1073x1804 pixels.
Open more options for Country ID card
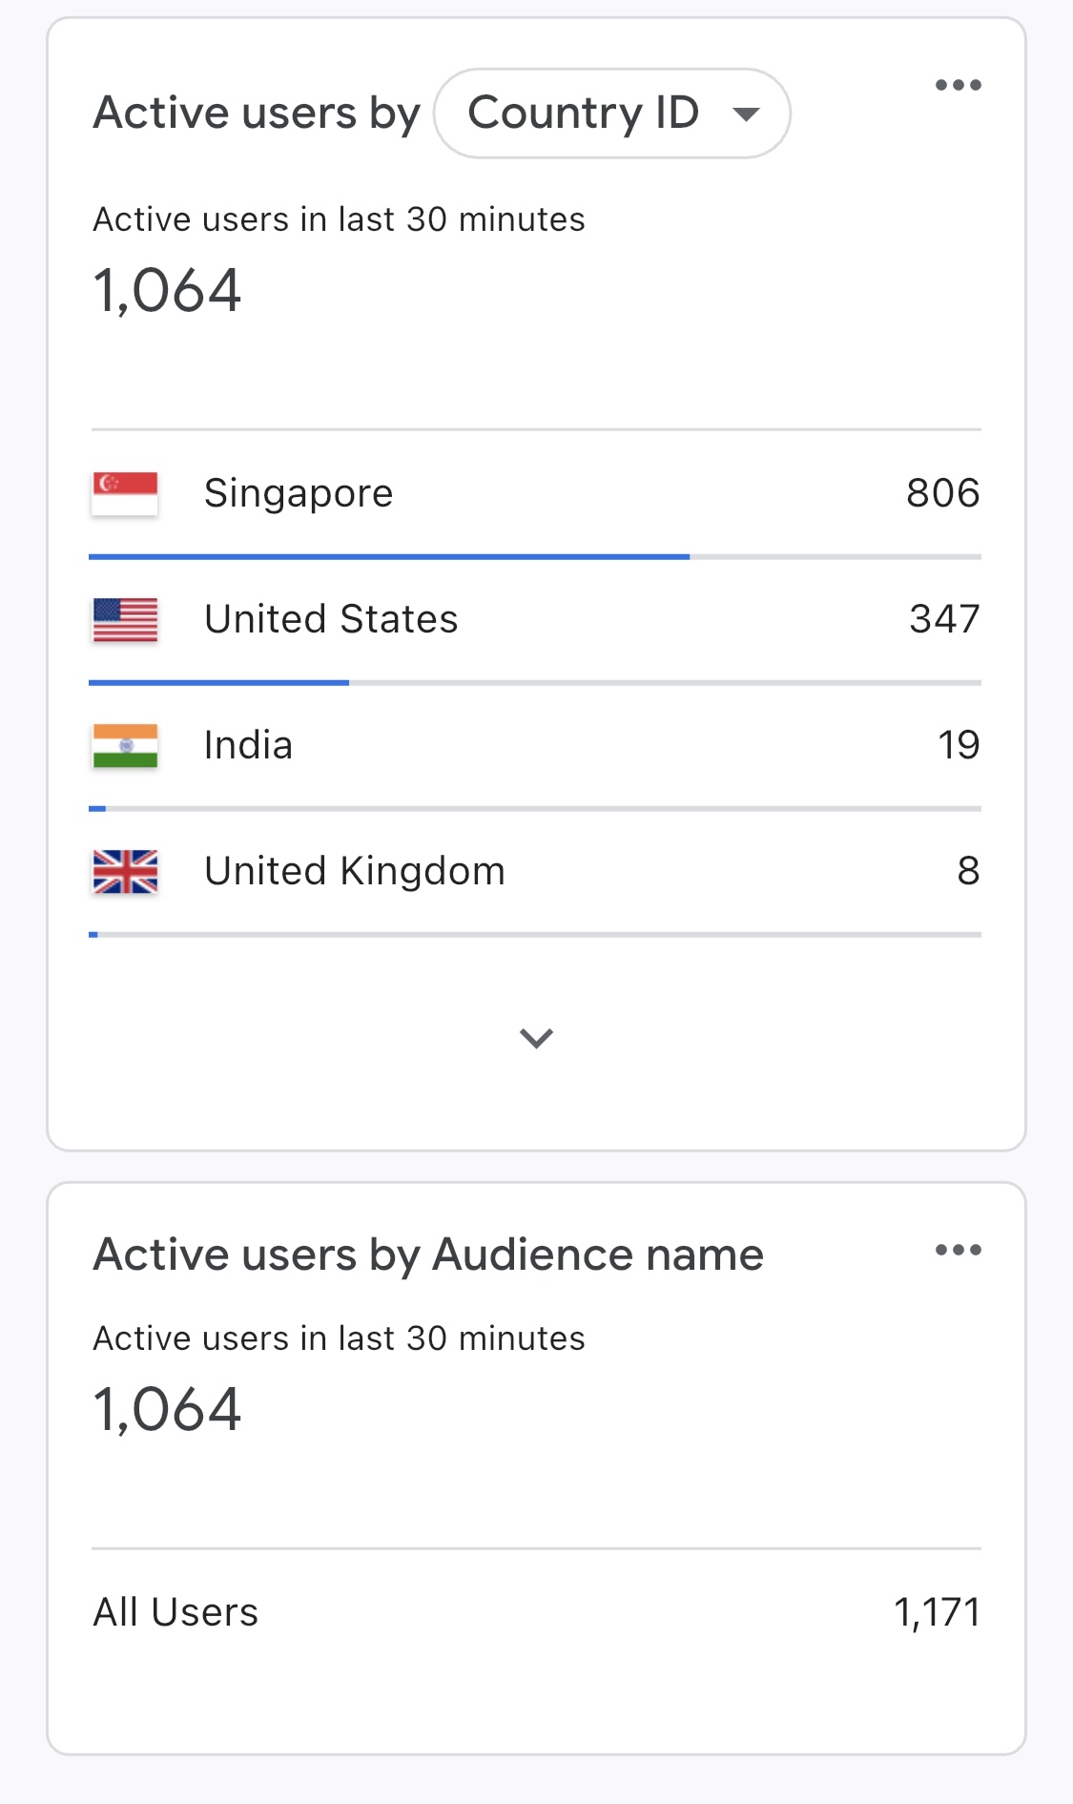click(958, 85)
